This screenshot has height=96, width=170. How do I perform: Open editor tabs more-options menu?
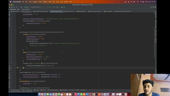[x=154, y=11]
